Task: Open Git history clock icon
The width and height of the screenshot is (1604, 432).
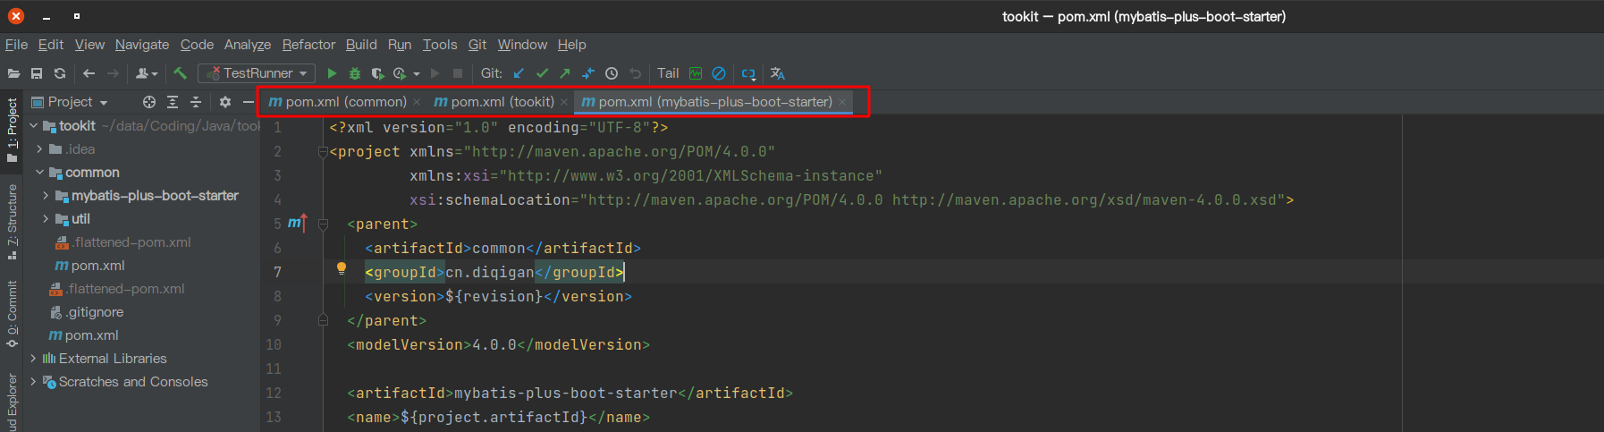Action: pos(612,73)
